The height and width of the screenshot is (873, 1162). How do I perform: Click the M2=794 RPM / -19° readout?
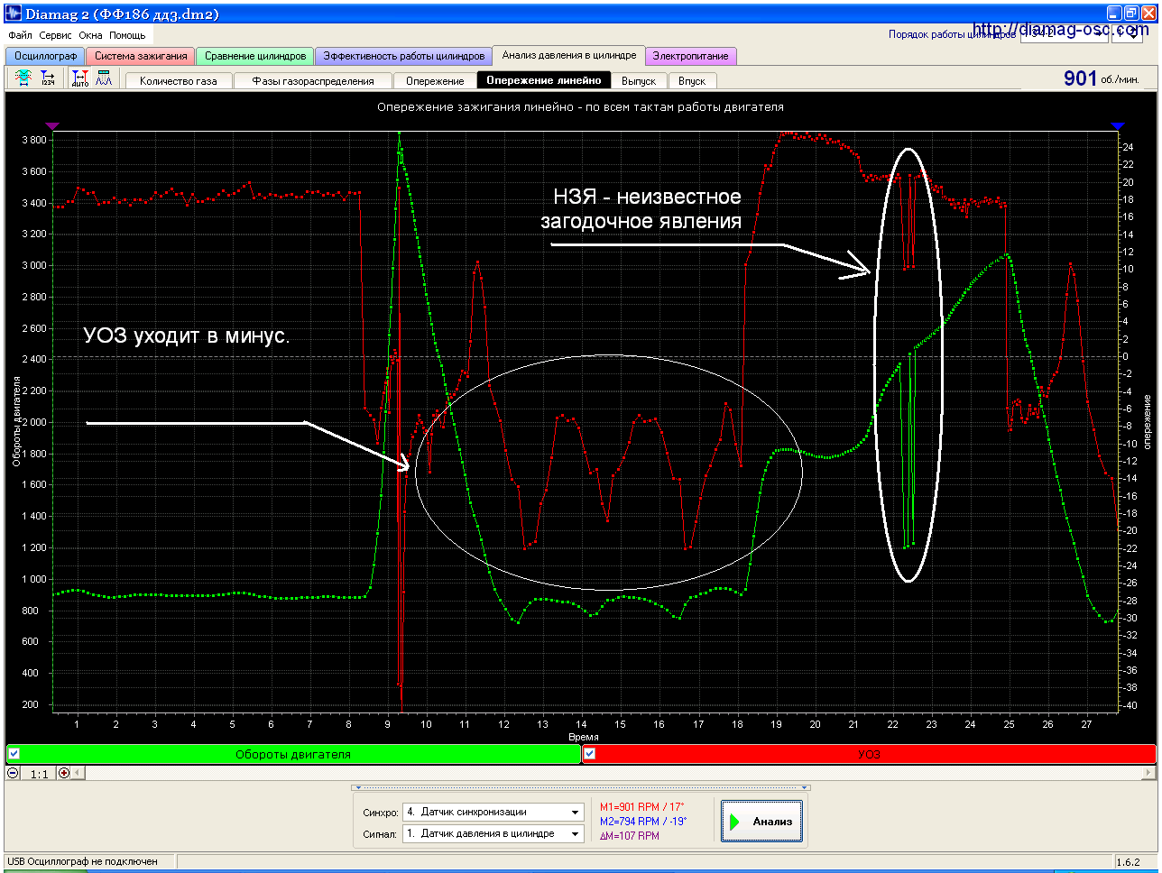click(x=643, y=822)
